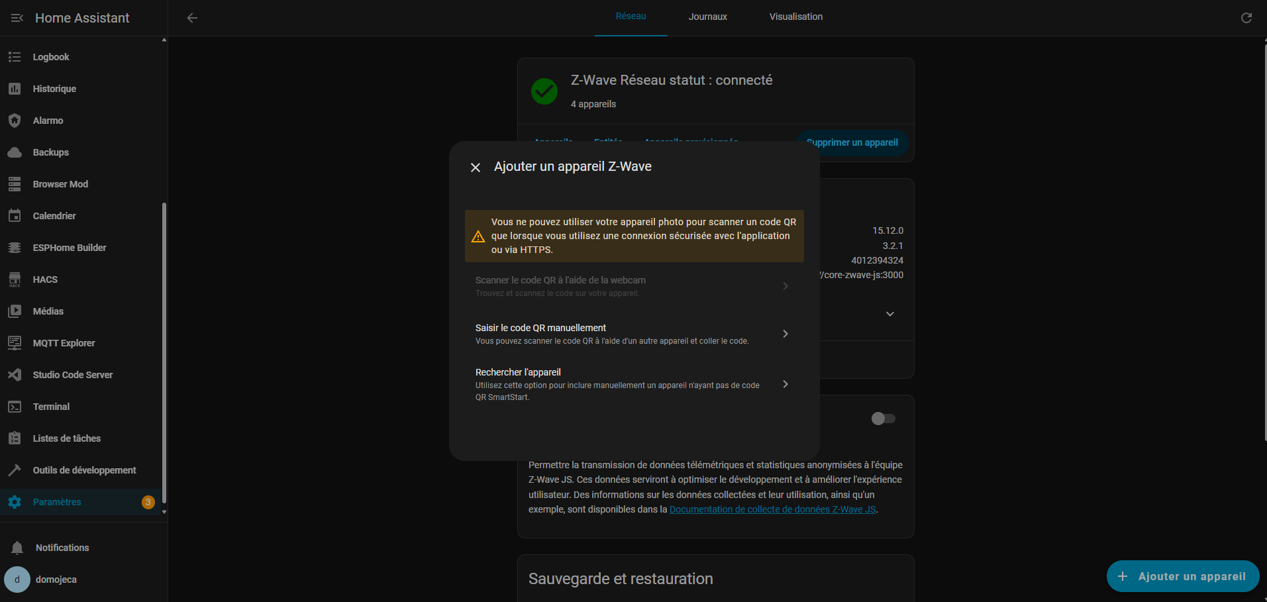The image size is (1267, 602).
Task: Click the home ID value 4012394324
Action: (877, 260)
